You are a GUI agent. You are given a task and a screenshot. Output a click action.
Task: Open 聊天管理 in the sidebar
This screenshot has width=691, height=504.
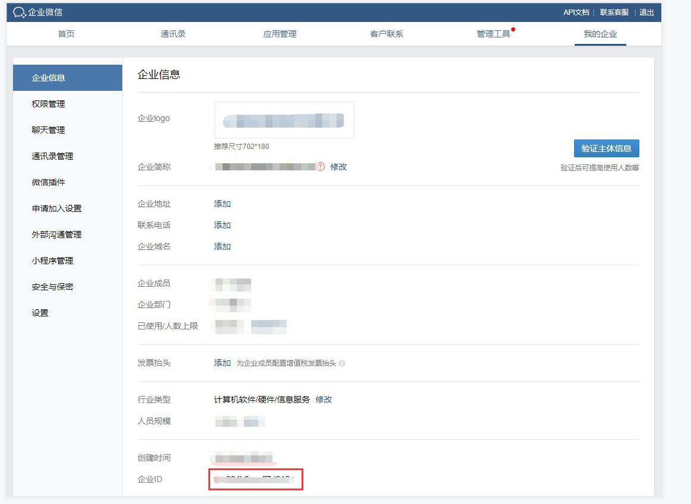tap(49, 130)
